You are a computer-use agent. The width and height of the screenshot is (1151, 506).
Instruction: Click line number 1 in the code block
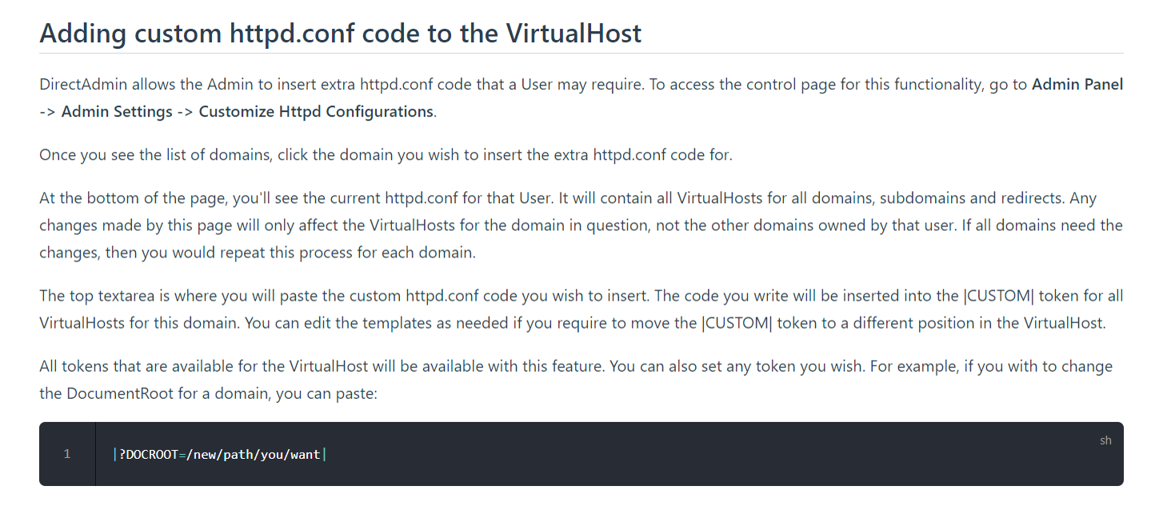coord(67,454)
